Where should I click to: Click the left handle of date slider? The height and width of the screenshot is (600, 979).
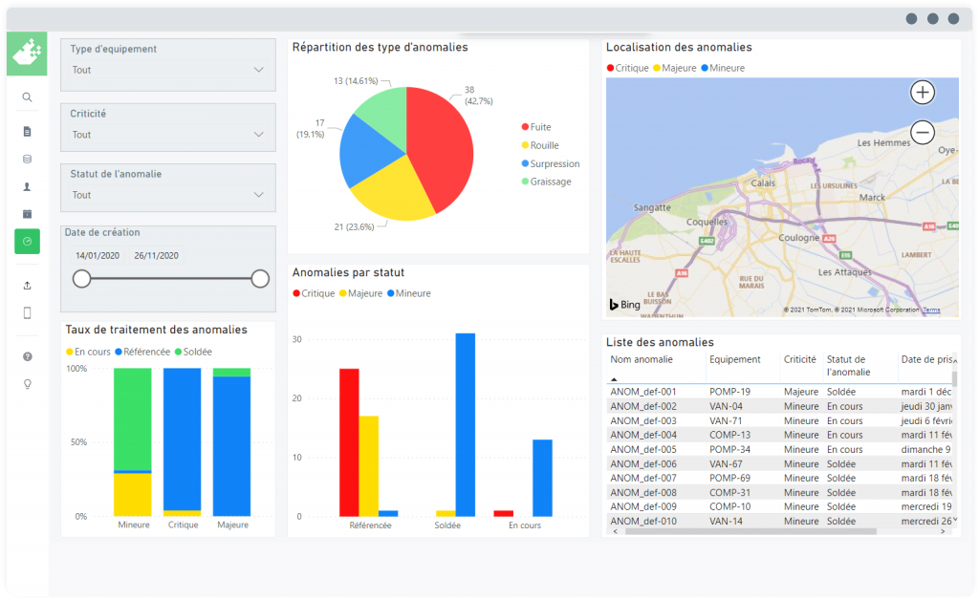[82, 279]
